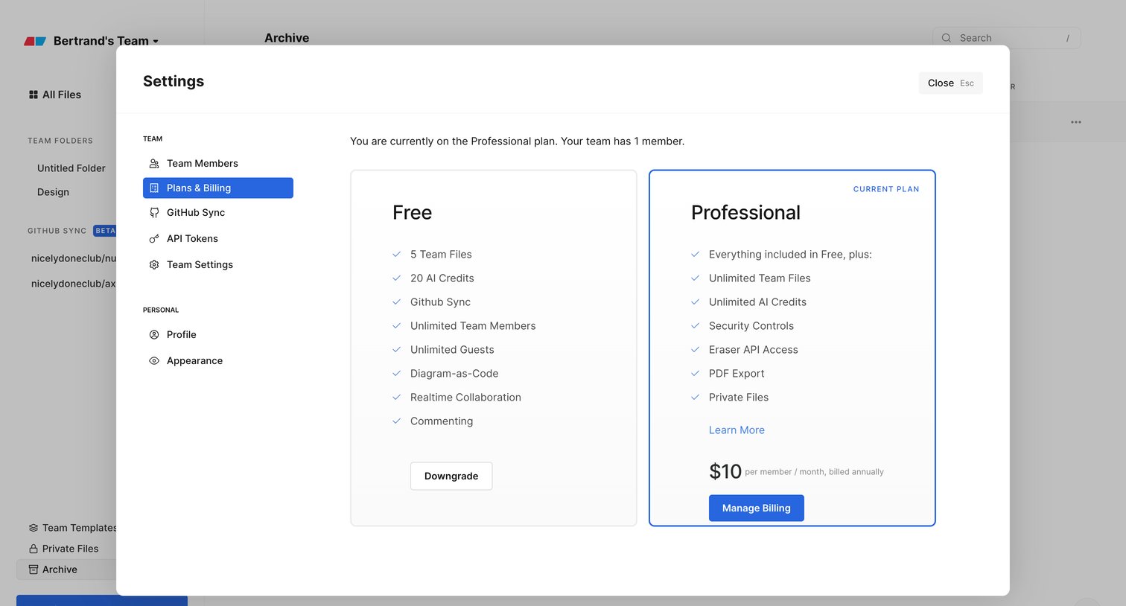Click the $10 price text
Image resolution: width=1126 pixels, height=606 pixels.
[725, 471]
